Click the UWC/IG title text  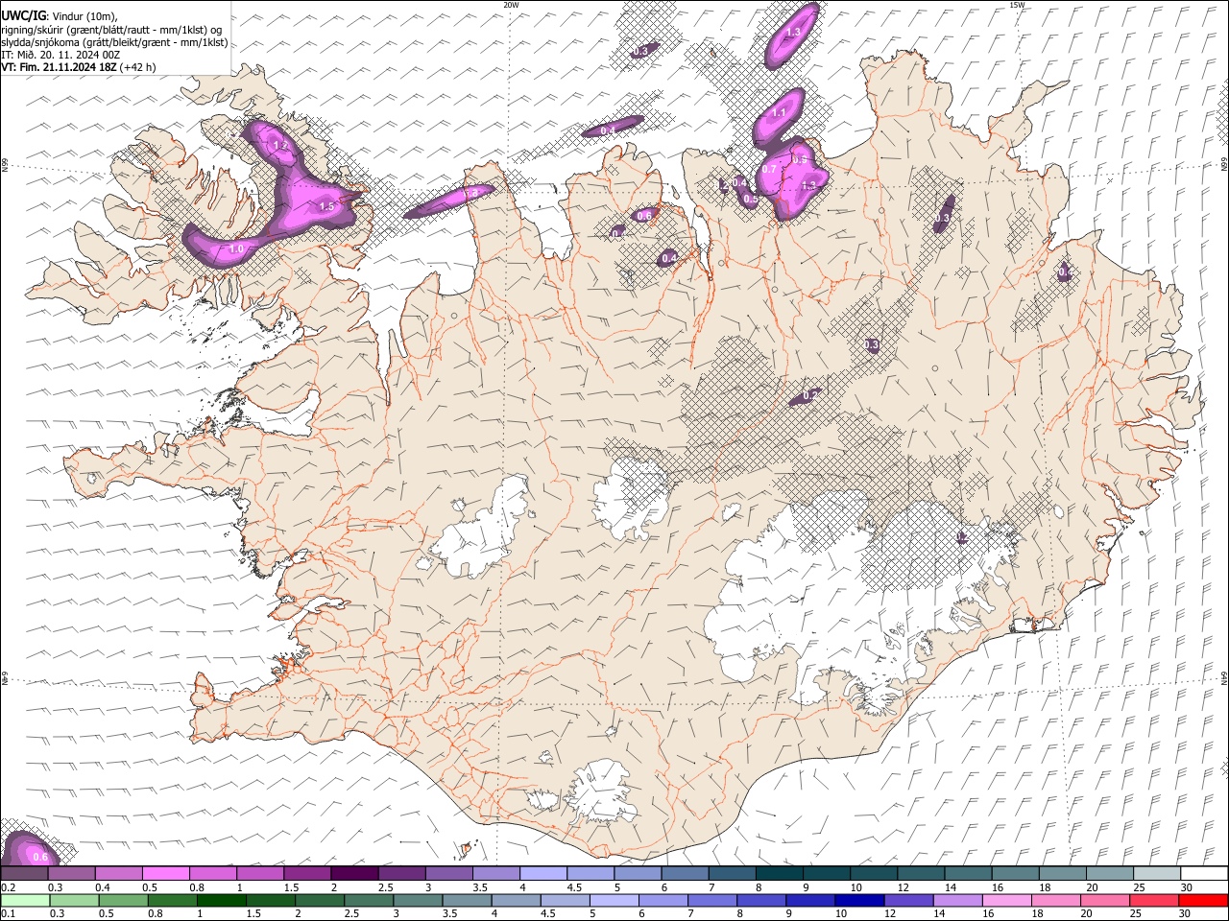[22, 14]
